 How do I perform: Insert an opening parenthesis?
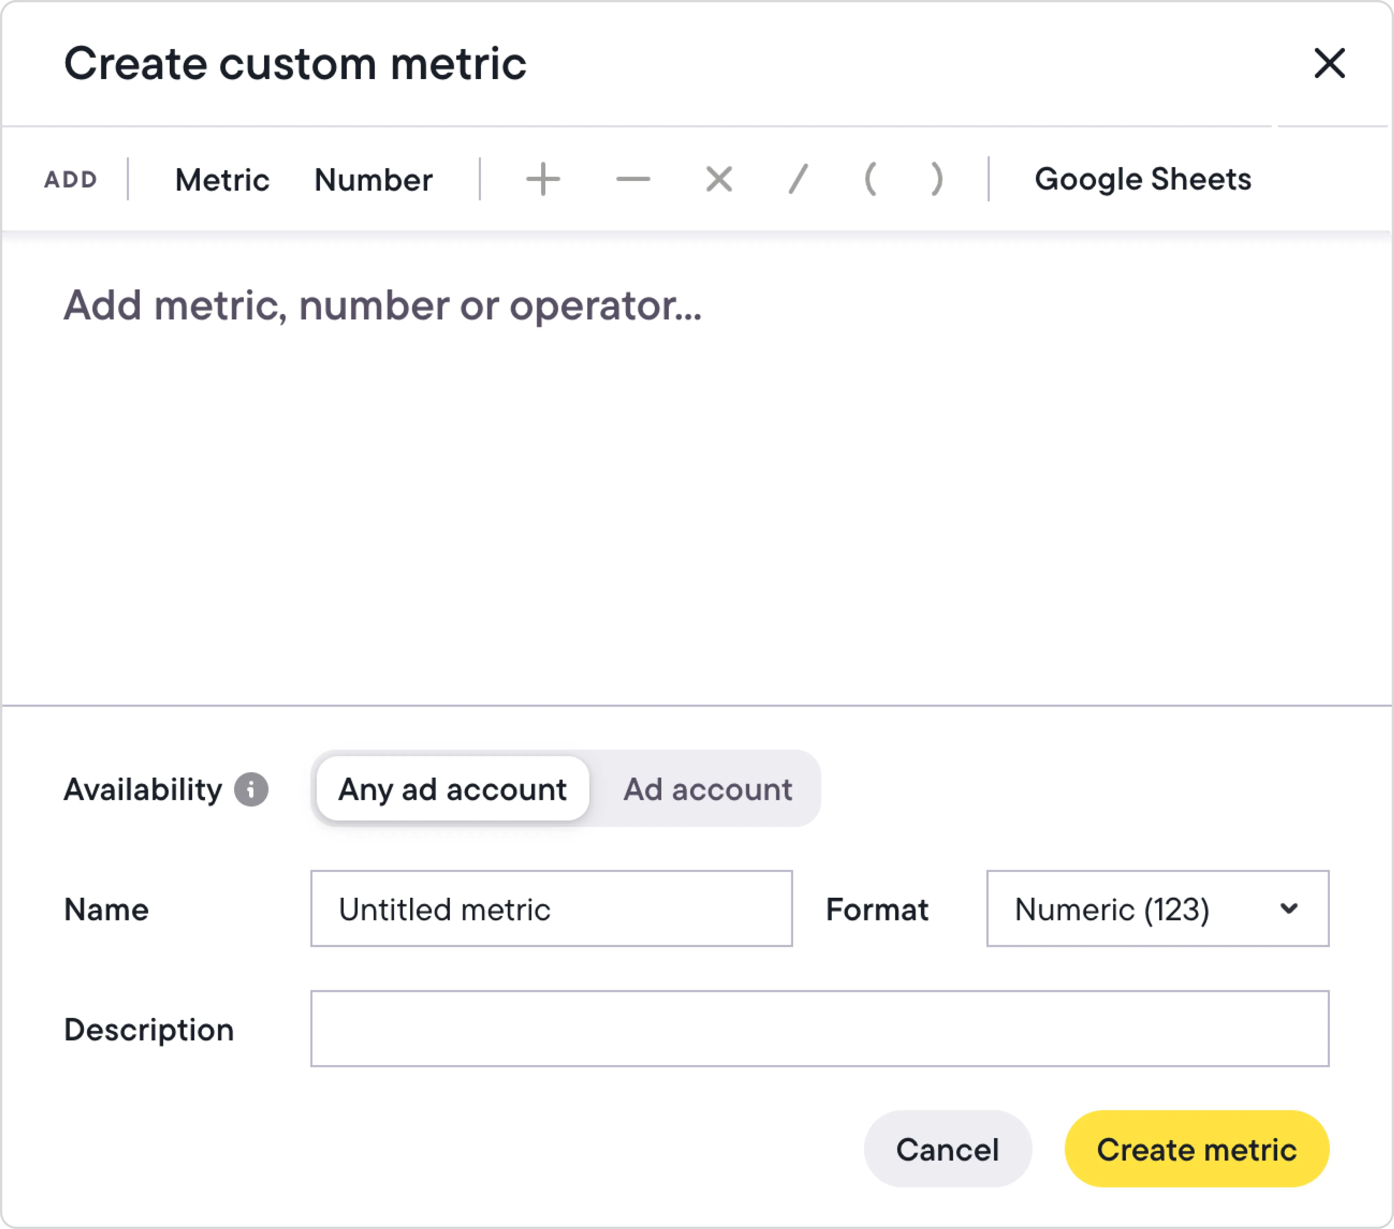tap(870, 180)
